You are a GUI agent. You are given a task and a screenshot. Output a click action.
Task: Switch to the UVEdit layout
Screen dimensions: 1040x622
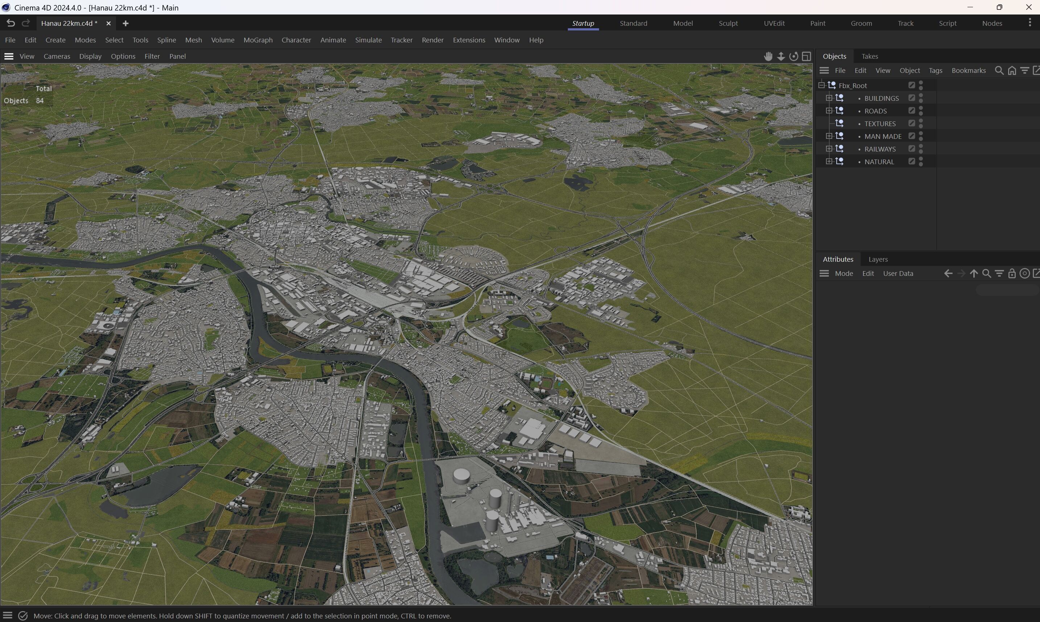pos(774,24)
